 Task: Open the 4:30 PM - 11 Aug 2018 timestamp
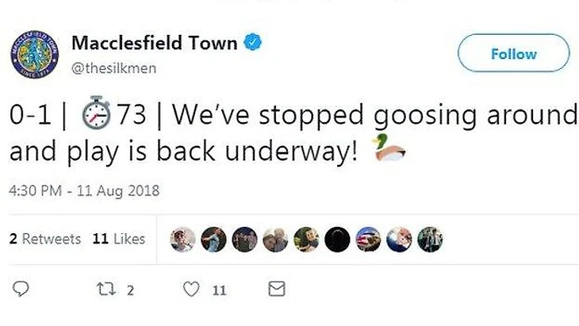pos(84,191)
